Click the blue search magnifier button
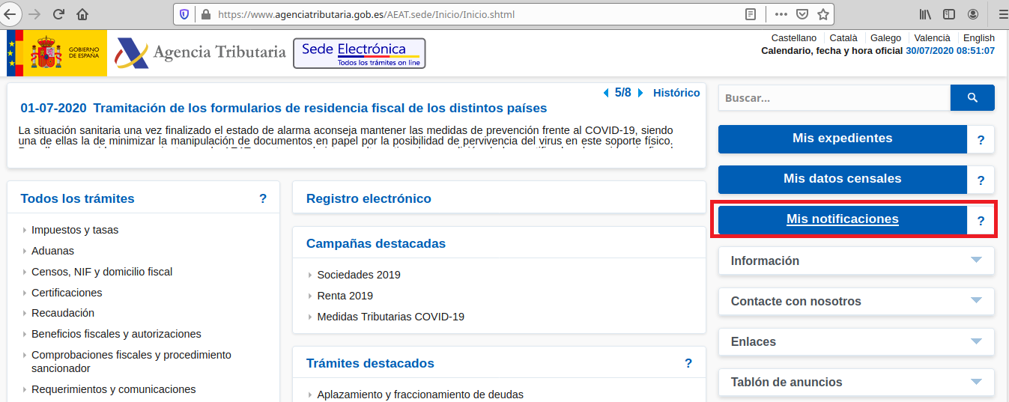This screenshot has width=1009, height=402. click(972, 98)
